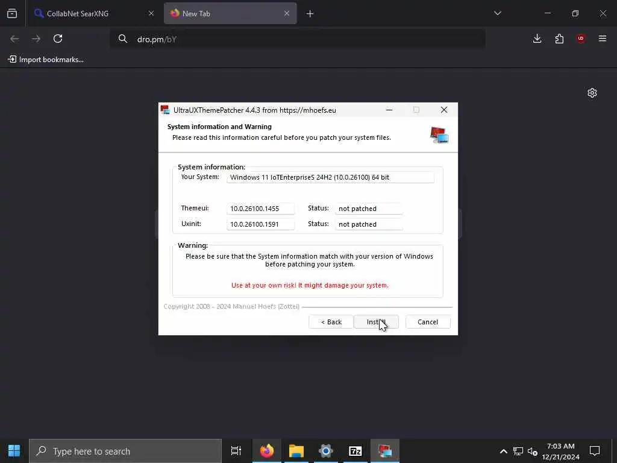Switch to the New Tab browser tab
The height and width of the screenshot is (463, 617).
point(230,13)
